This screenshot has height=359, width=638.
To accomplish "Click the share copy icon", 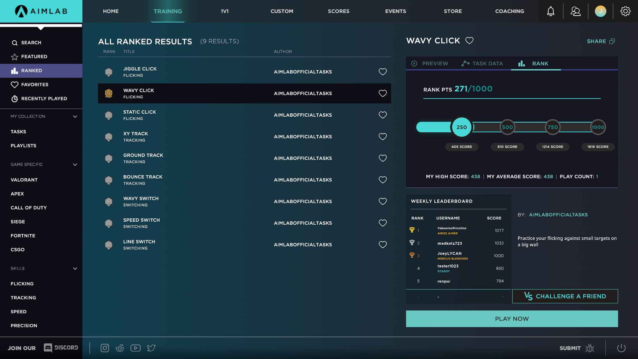I will 612,41.
